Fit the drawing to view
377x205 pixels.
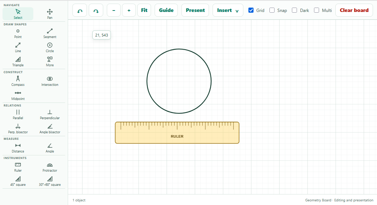pos(144,11)
